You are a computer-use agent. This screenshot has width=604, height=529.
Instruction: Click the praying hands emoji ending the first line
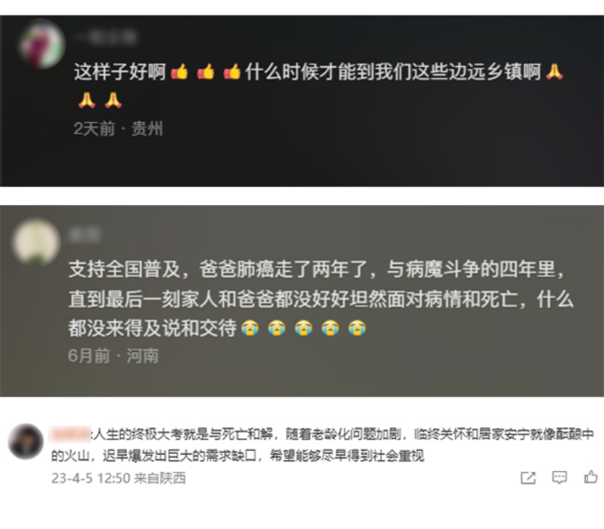click(554, 72)
